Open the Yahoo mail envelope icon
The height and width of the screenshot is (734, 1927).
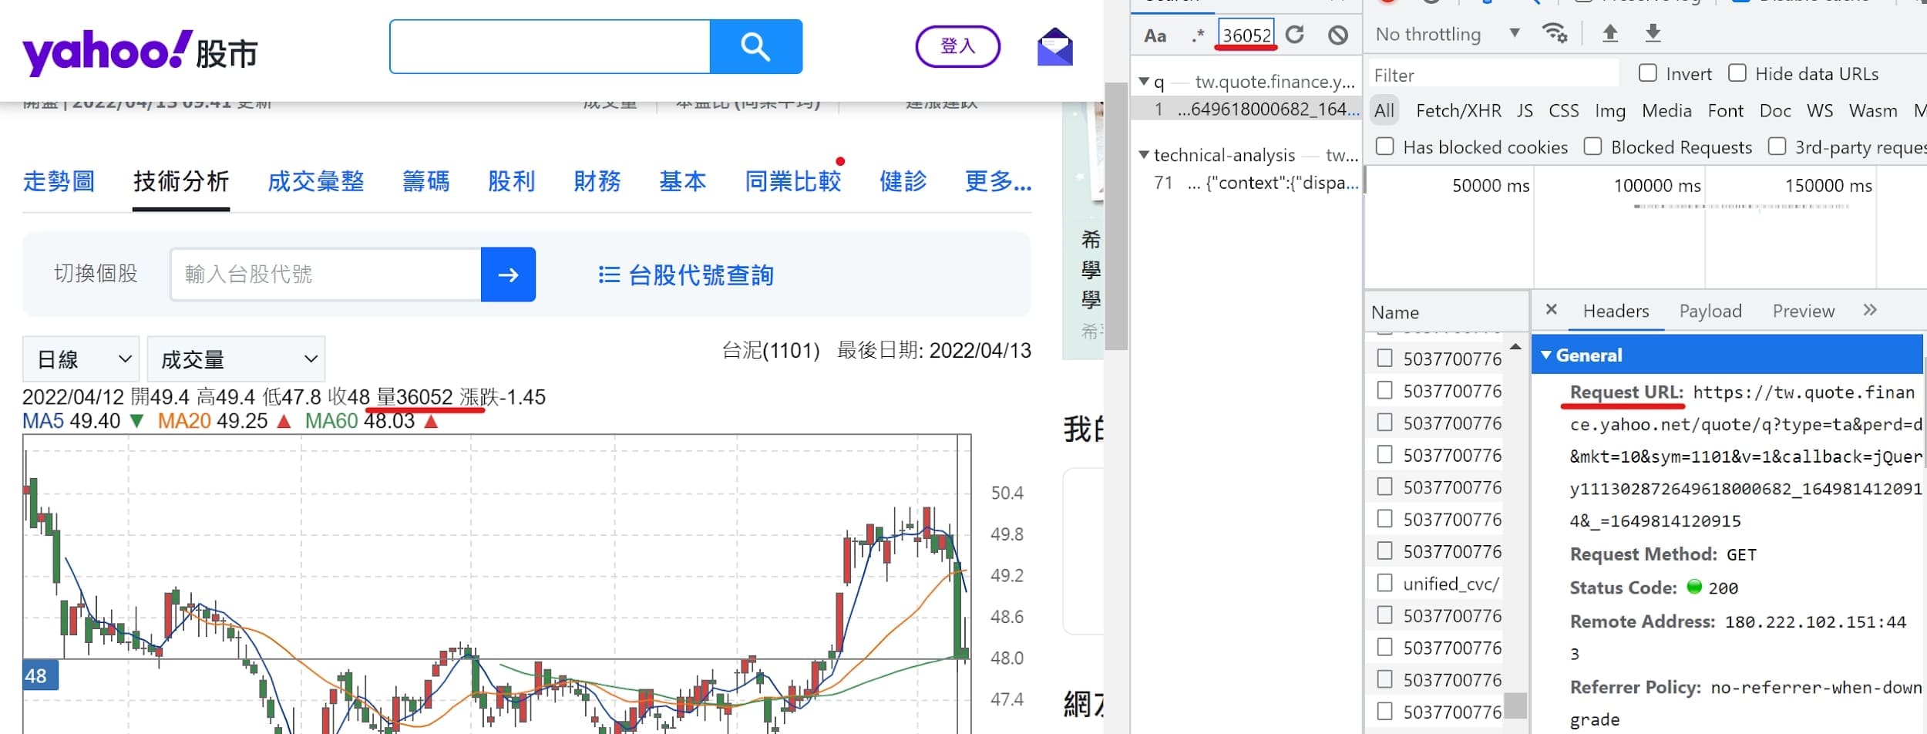(x=1054, y=46)
